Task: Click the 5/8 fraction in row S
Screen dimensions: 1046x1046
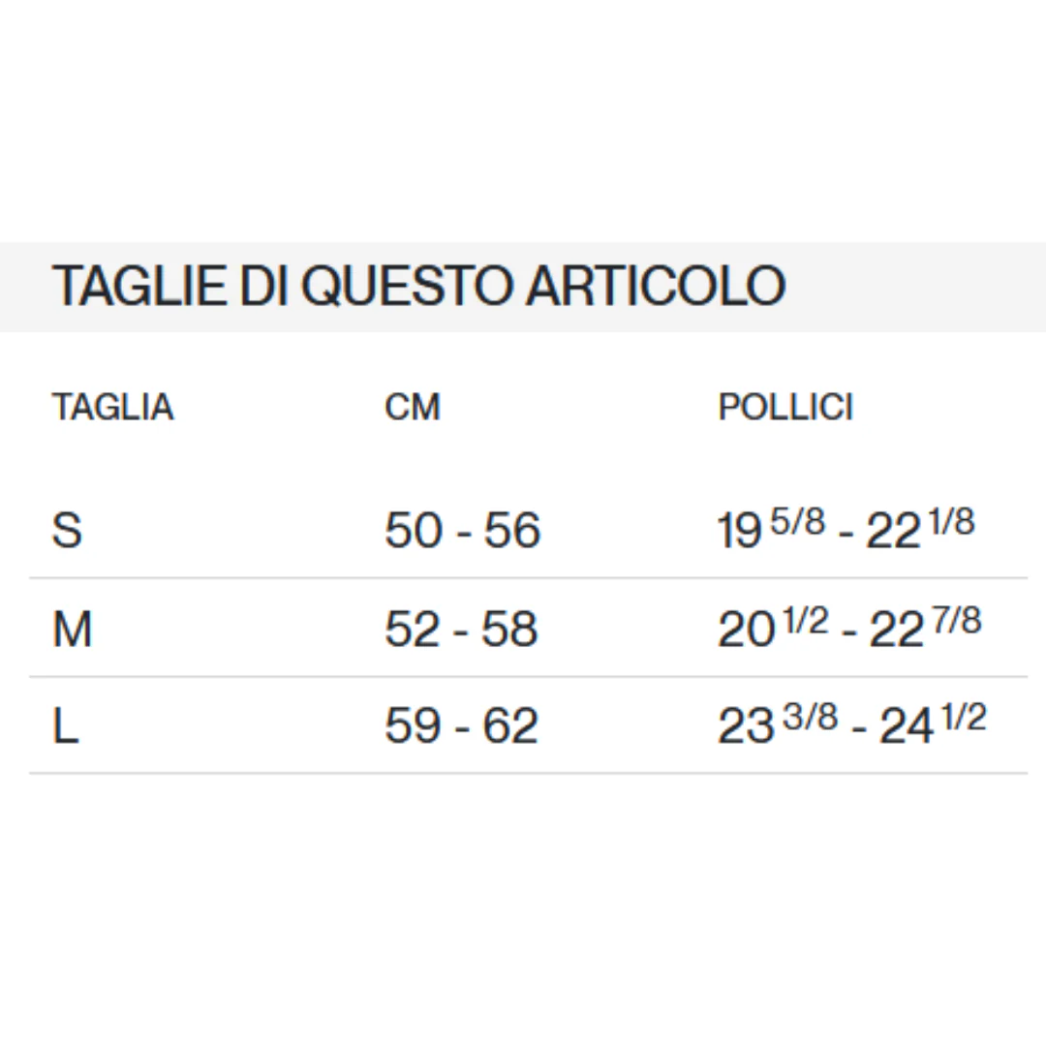Action: coord(798,521)
